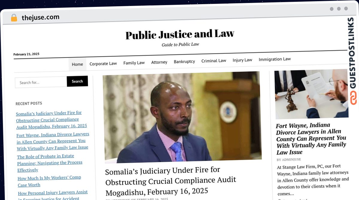Image resolution: width=359 pixels, height=200 pixels.
Task: Click the divorce papers thumbnail image
Action: click(x=311, y=94)
